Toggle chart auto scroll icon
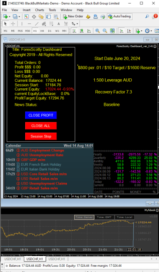The image size is (159, 272). (121, 31)
